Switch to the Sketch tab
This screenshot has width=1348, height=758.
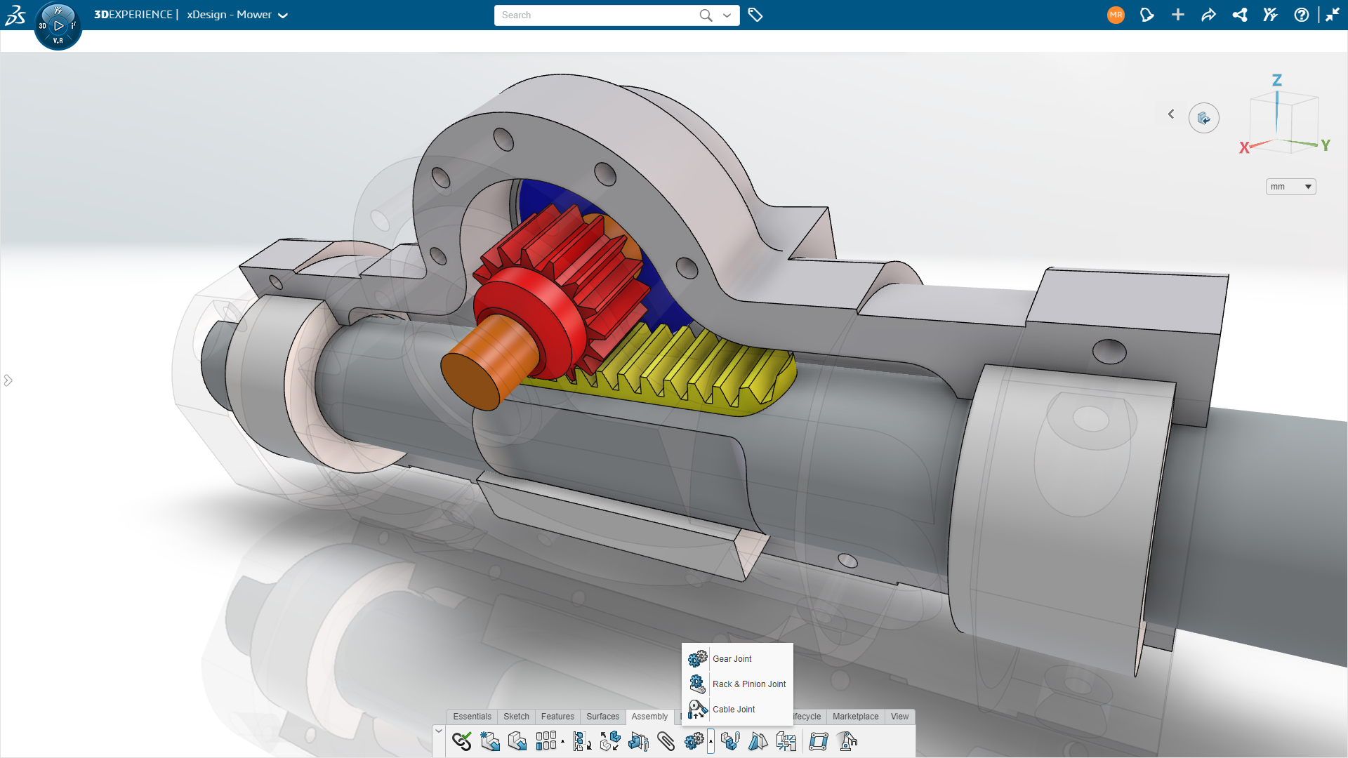tap(516, 717)
